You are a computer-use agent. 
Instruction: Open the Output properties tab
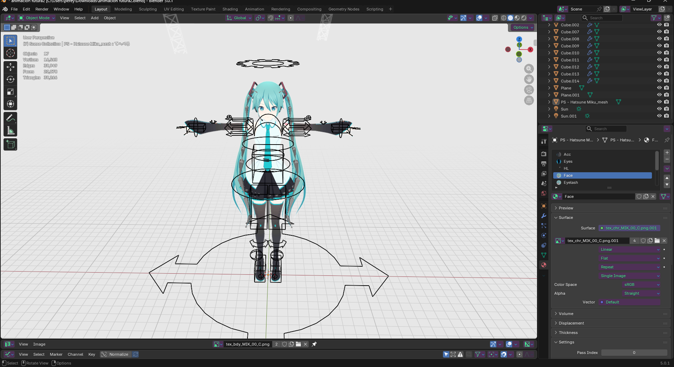[x=544, y=164]
